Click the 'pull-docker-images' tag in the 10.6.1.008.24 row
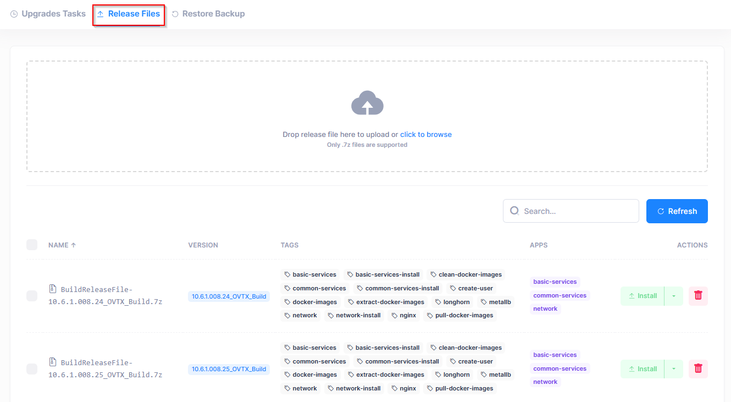 click(459, 315)
